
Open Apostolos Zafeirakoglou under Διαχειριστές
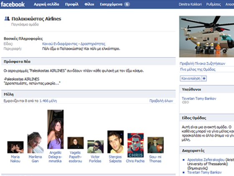[x=206, y=160]
